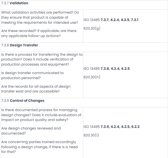Click the ISO 13485 7.3.7, 4.2.4, 4.2.5, 7.3.1 reference
Viewport: 168px width, 158px height.
point(111,20)
